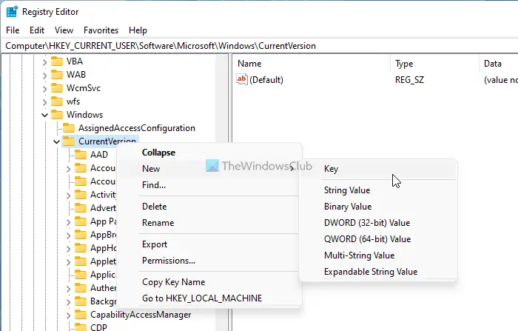This screenshot has width=518, height=331.
Task: Expand the CapabilityAccessManager key
Action: point(68,315)
